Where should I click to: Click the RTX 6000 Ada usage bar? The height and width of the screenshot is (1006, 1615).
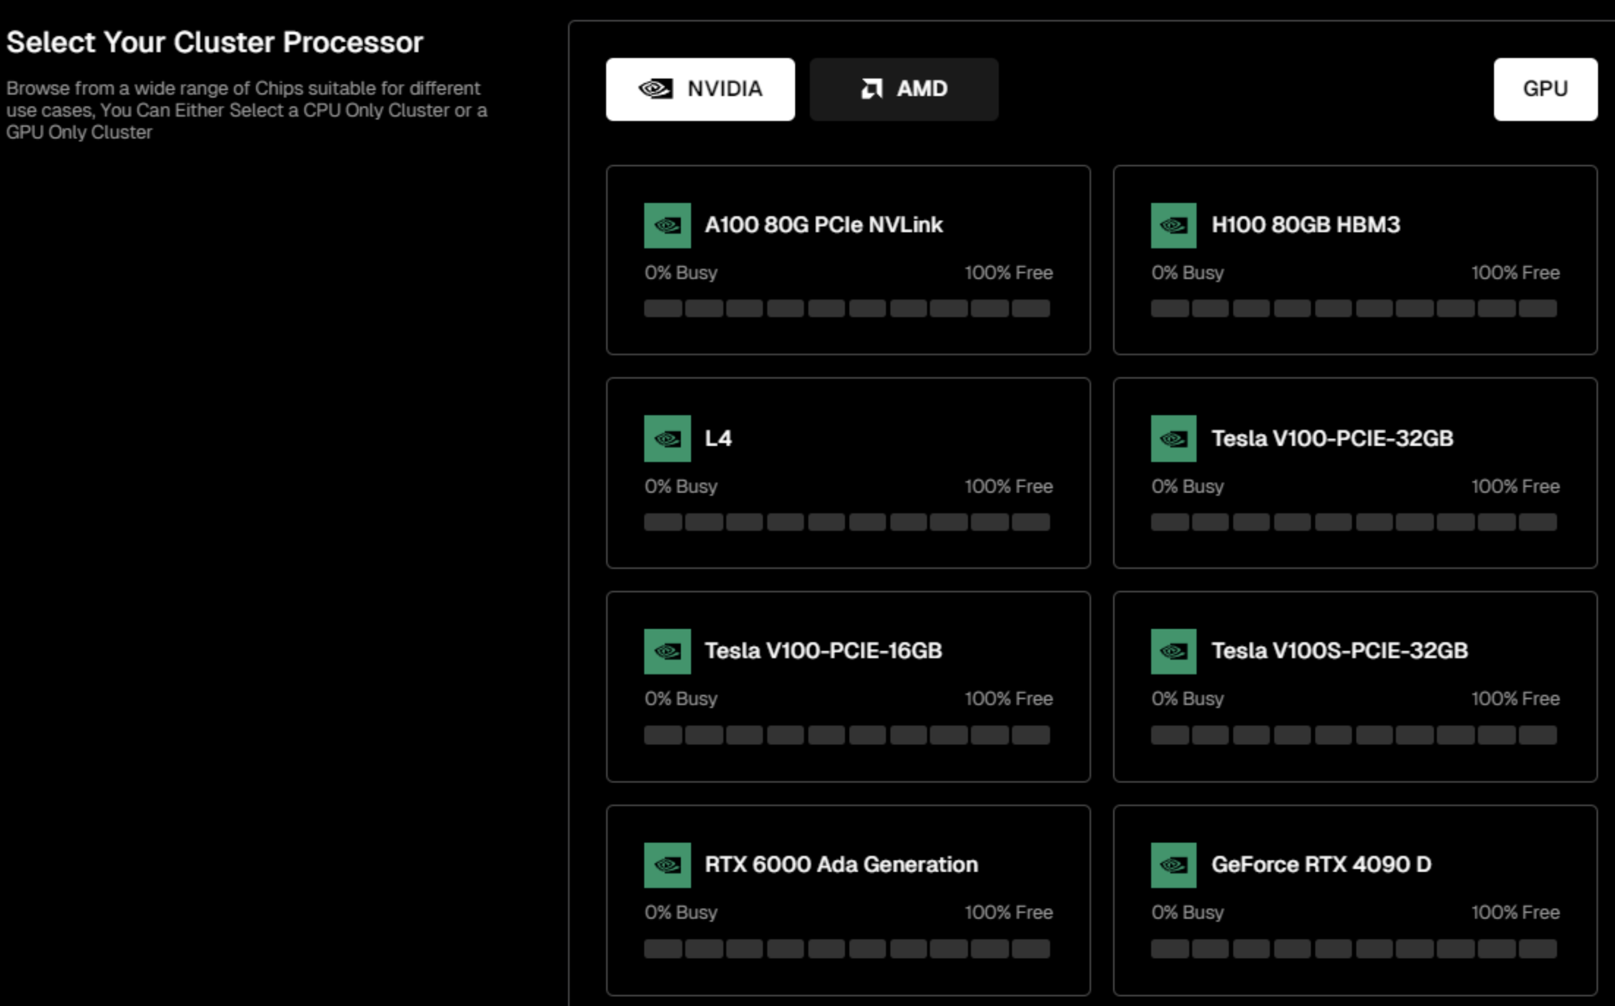pos(847,949)
